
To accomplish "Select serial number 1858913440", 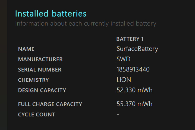I will pos(133,70).
